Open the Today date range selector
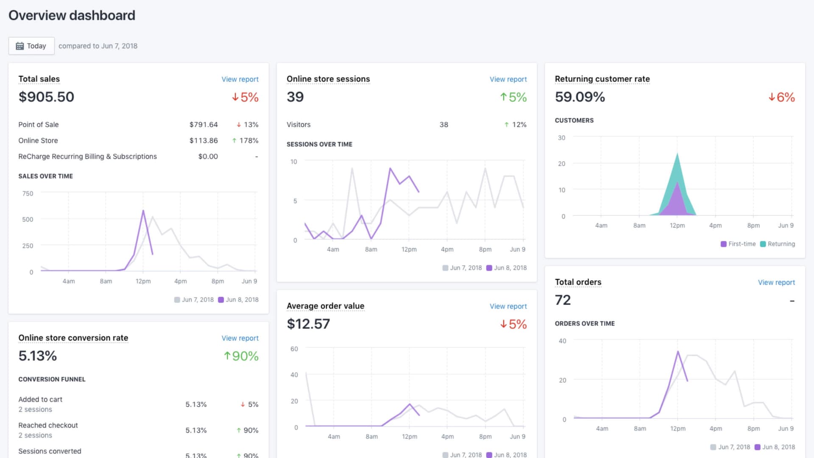 (31, 45)
